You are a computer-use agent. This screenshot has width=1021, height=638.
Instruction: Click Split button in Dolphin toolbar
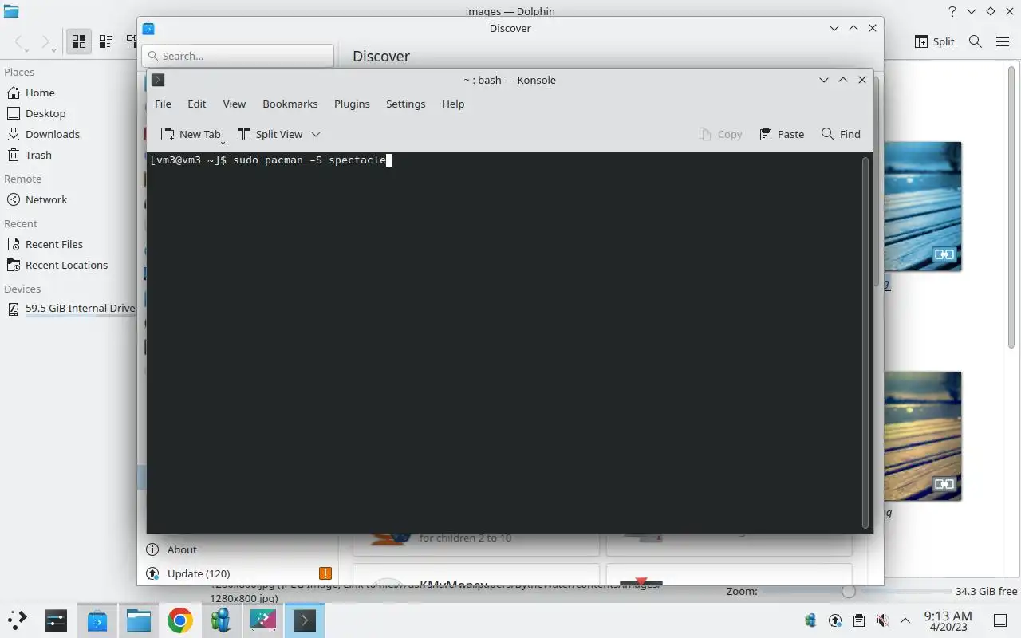[x=934, y=41]
